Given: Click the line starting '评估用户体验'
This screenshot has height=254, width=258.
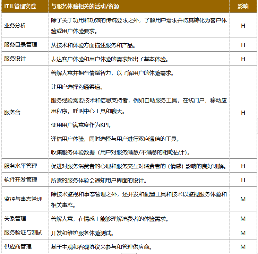Looking at the screenshot, I should [115, 139].
